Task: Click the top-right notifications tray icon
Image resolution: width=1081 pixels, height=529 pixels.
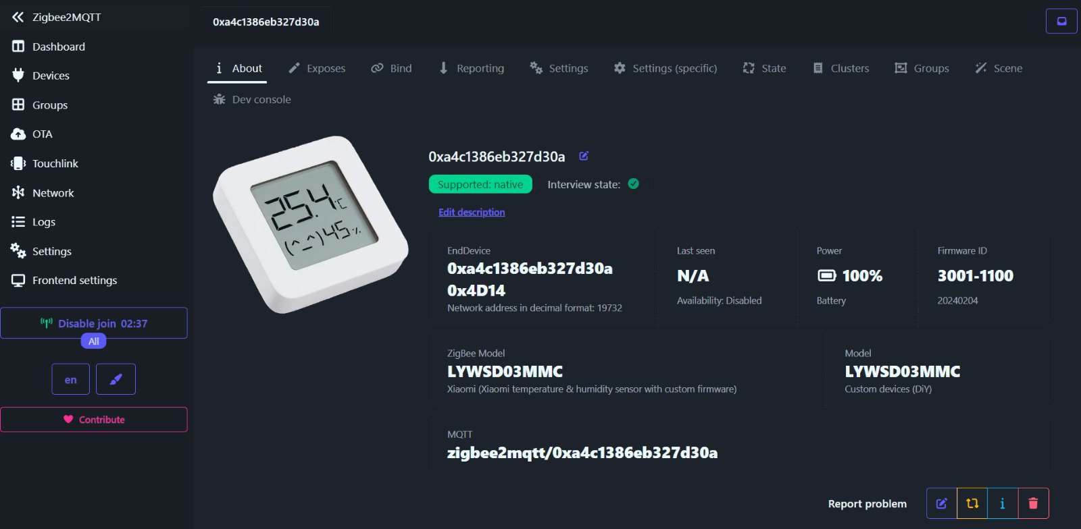Action: [x=1061, y=21]
